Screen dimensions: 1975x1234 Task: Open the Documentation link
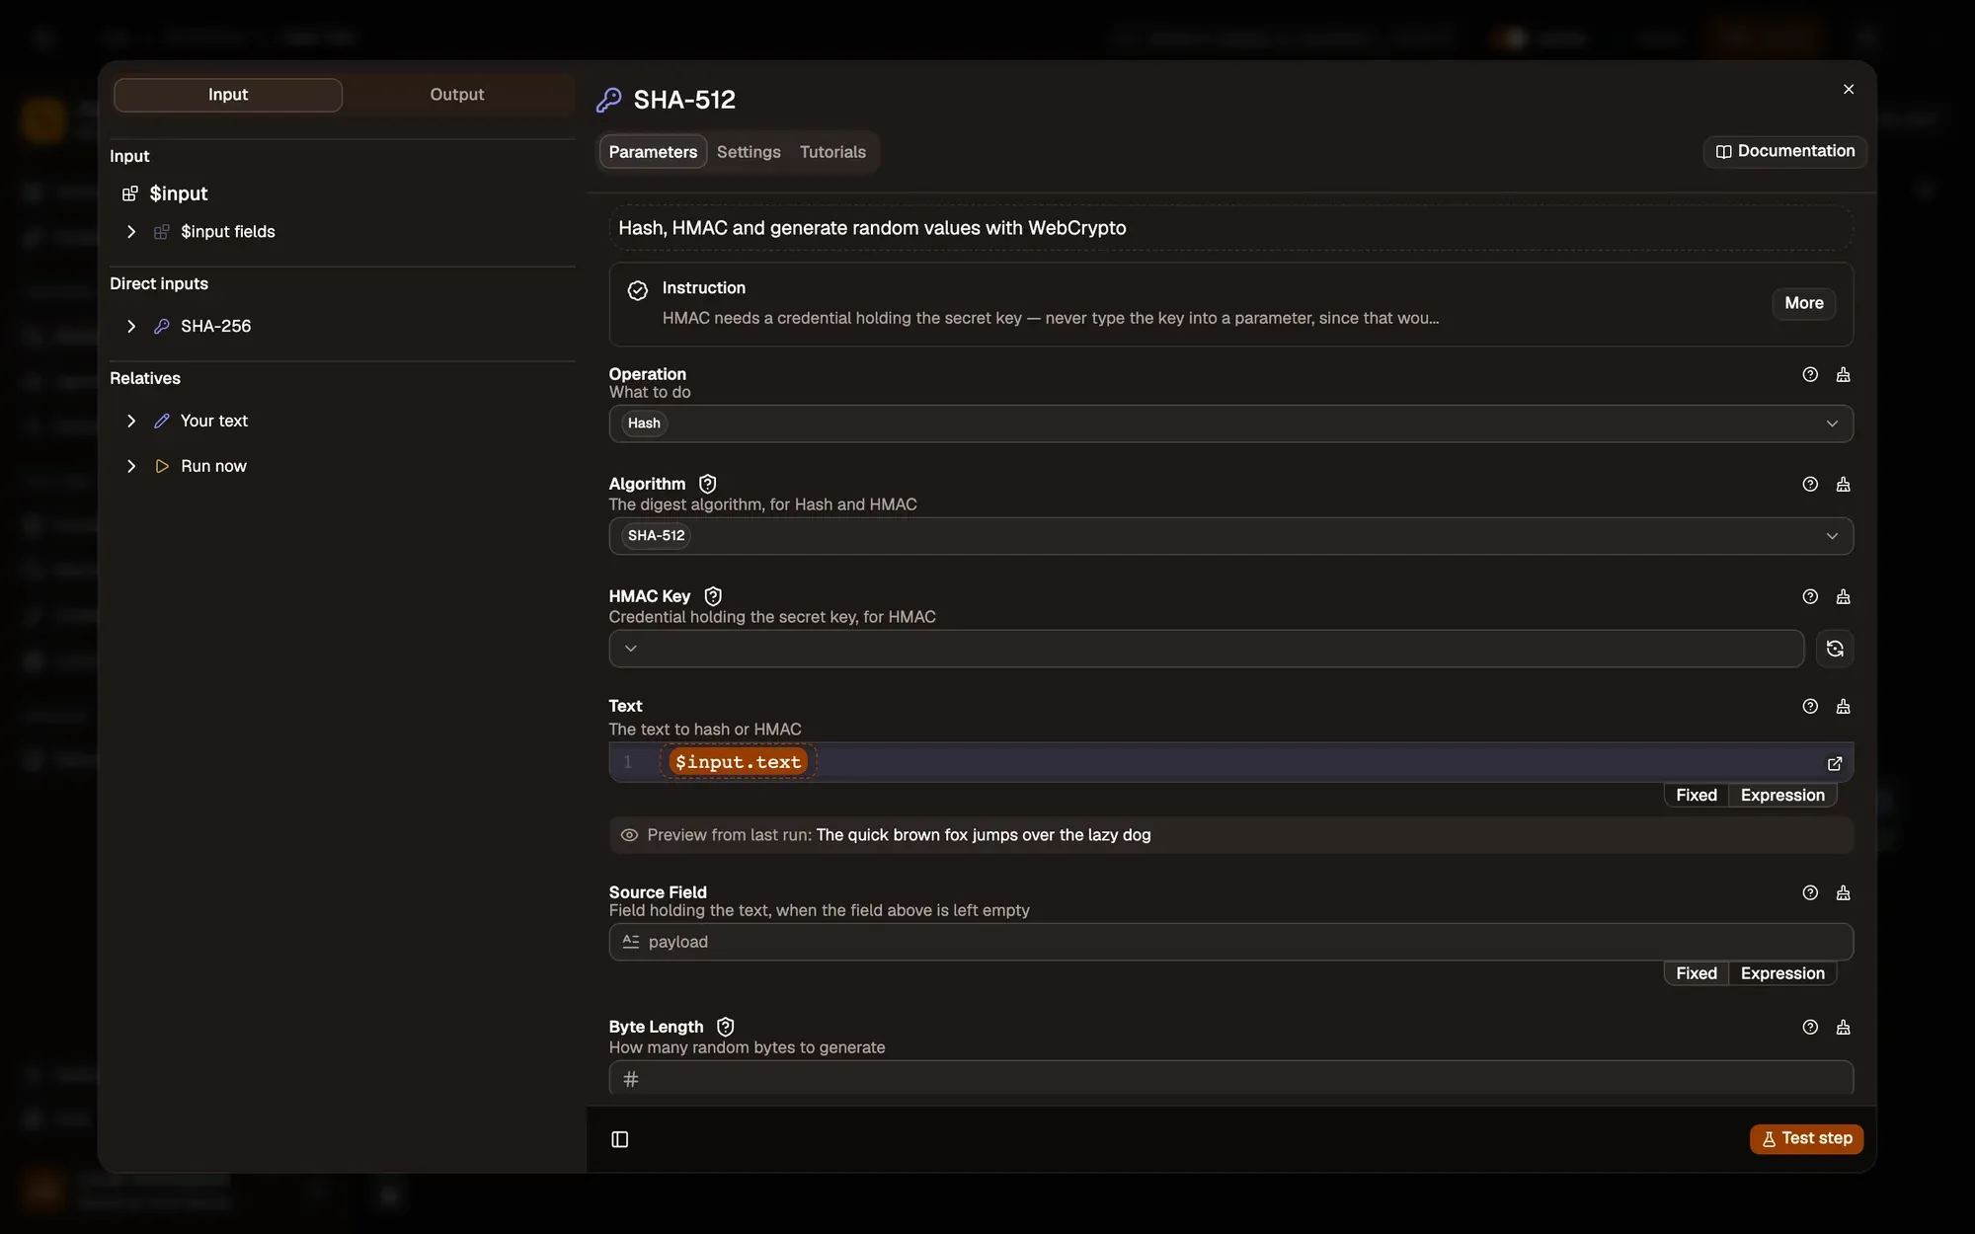coord(1784,151)
